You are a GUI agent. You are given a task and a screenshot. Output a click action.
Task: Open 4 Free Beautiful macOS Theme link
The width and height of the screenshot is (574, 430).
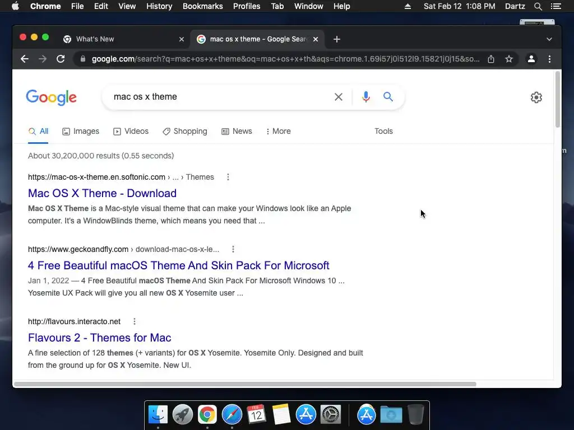[x=179, y=265]
